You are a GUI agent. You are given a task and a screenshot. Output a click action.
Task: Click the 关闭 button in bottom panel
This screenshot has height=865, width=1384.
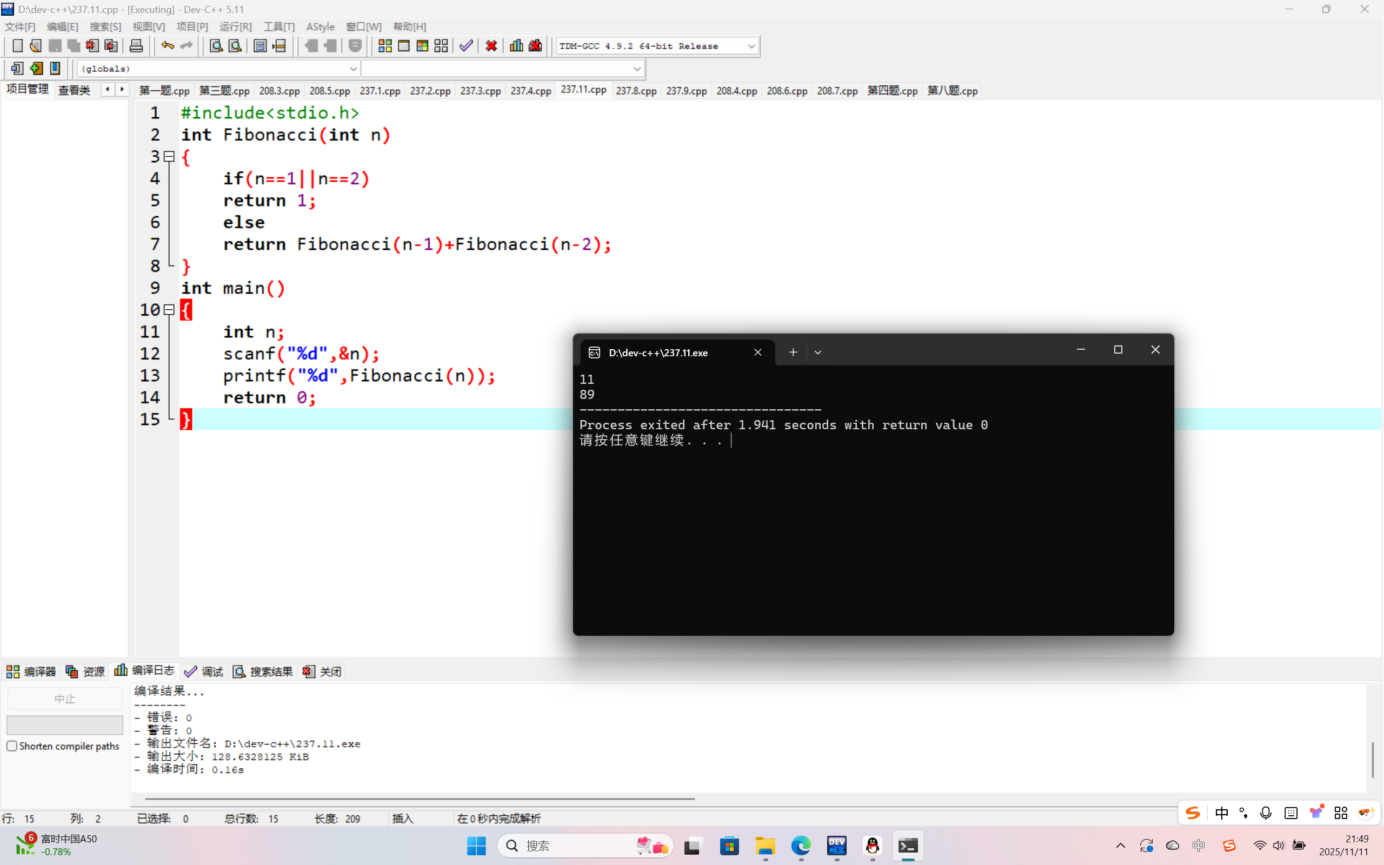(x=323, y=671)
